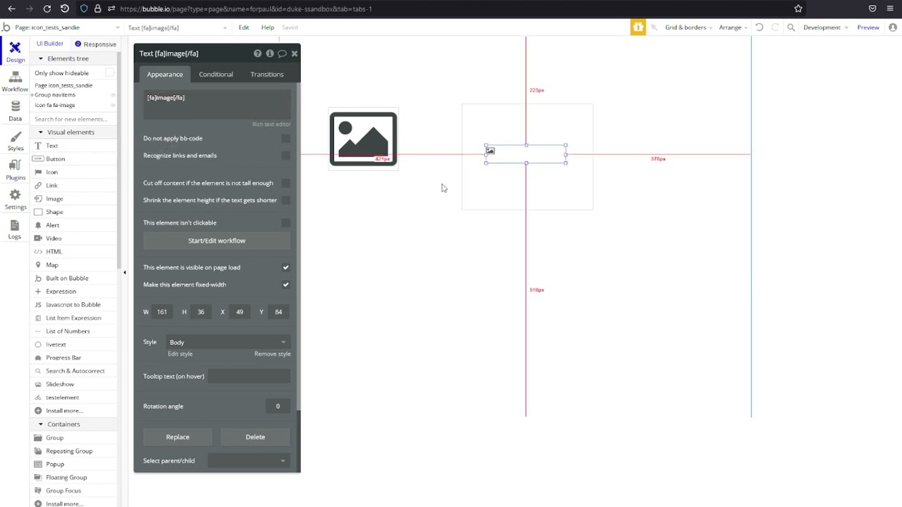Click the Pocket save icon

point(872,8)
